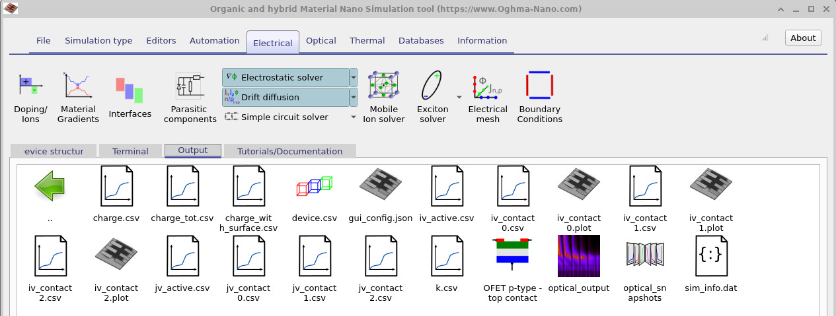Image resolution: width=836 pixels, height=316 pixels.
Task: Switch to the Terminal tab
Action: pyautogui.click(x=130, y=151)
